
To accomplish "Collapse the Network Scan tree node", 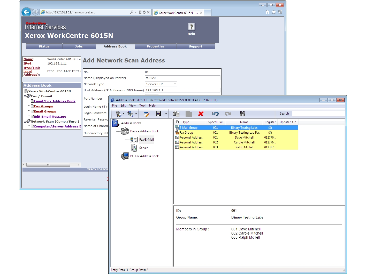I will 25,122.
